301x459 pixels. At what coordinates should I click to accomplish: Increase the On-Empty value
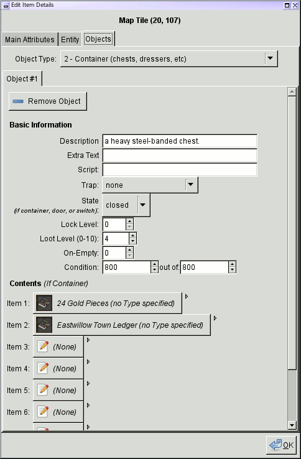[x=129, y=249]
